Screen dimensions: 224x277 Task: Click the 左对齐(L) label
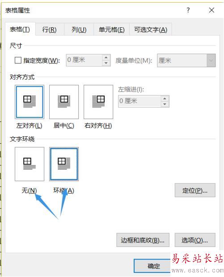(x=29, y=126)
